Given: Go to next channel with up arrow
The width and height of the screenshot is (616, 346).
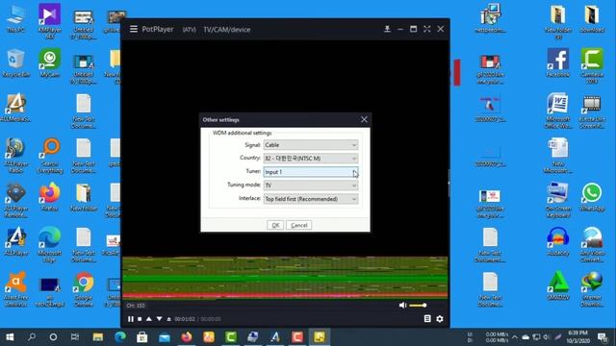Looking at the screenshot, I should 149,319.
